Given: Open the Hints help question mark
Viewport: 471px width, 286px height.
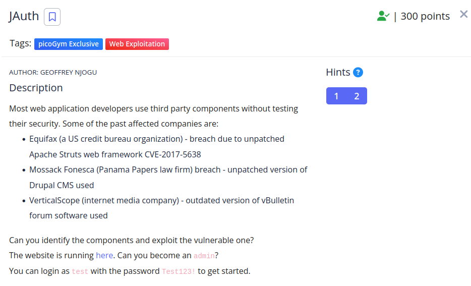Looking at the screenshot, I should pos(358,73).
